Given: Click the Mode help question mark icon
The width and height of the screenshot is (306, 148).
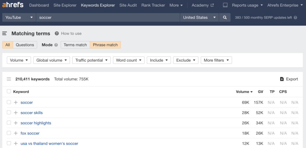Looking at the screenshot, I should (x=56, y=45).
